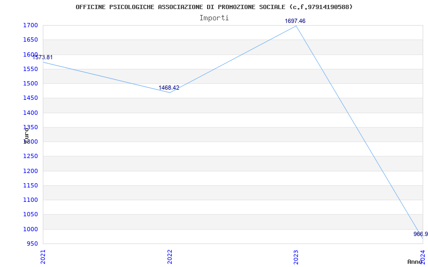Image resolution: width=428 pixels, height=267 pixels.
Task: Click the 950 y-axis tick label
Action: click(x=32, y=244)
